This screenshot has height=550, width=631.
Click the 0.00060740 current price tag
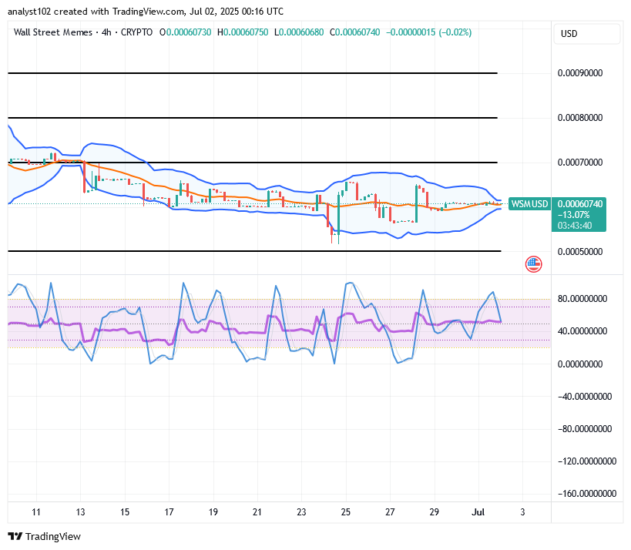click(x=580, y=204)
